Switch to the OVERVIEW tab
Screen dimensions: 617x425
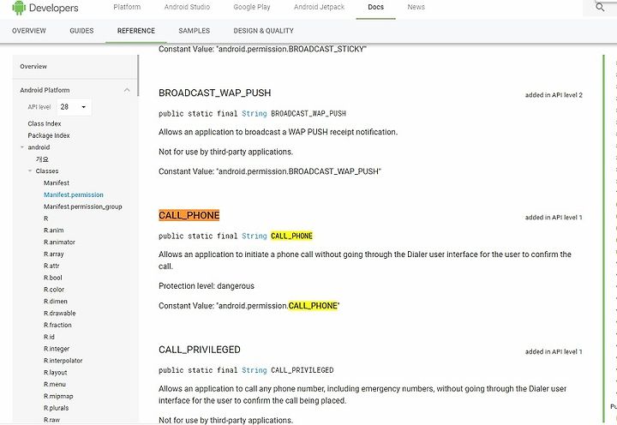point(29,31)
